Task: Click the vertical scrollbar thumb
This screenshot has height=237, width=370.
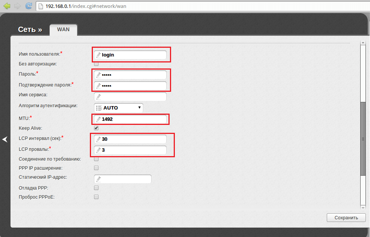Action: 363,138
